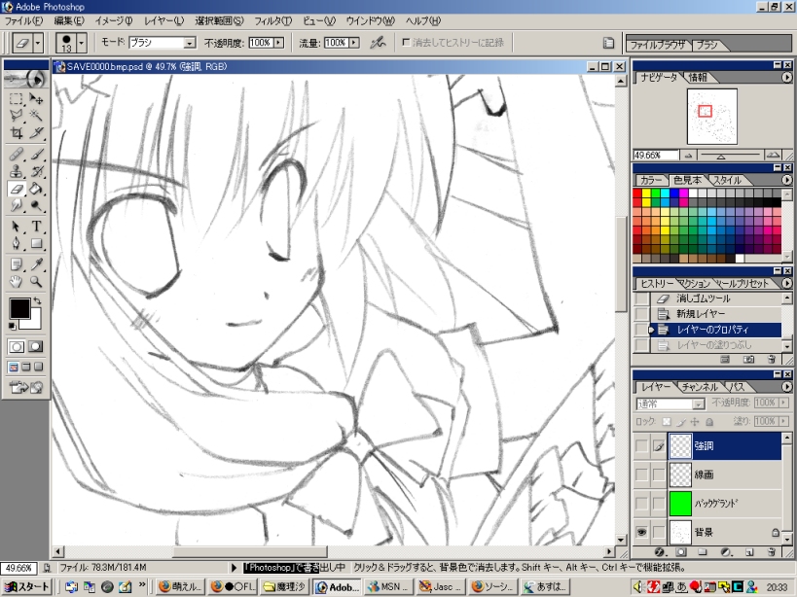This screenshot has height=597, width=797.
Task: Select the Zoom tool
Action: (x=36, y=282)
